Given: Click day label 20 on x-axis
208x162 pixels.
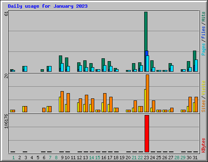Looking at the screenshot, I should [128, 158].
